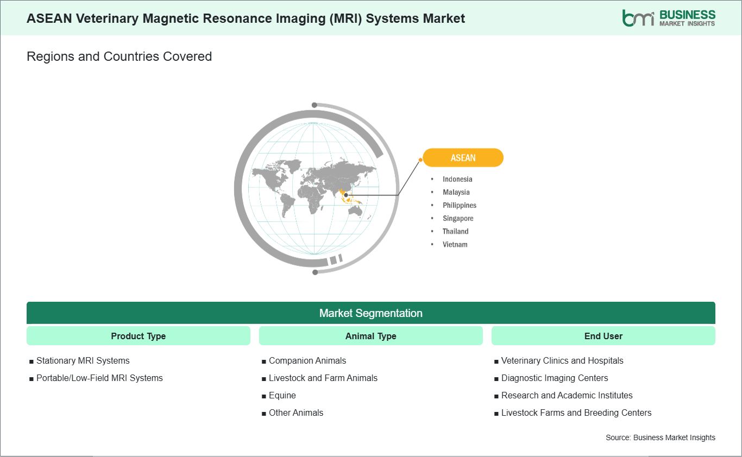This screenshot has width=742, height=457.
Task: Select Malaysia in the country list
Action: click(456, 192)
